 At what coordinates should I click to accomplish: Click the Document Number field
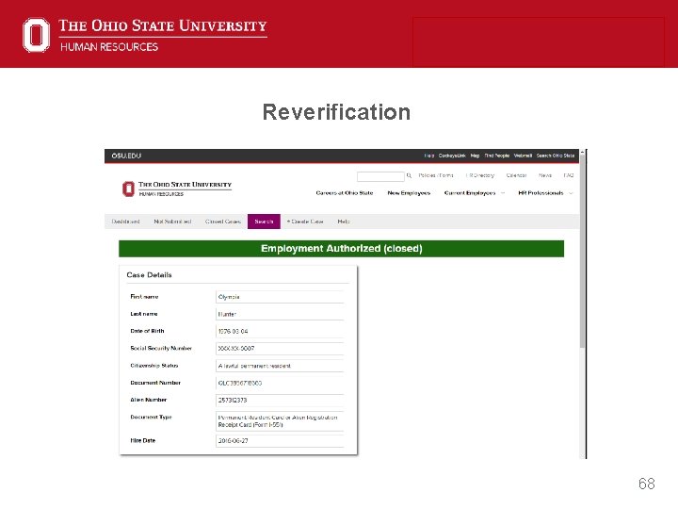coord(280,383)
